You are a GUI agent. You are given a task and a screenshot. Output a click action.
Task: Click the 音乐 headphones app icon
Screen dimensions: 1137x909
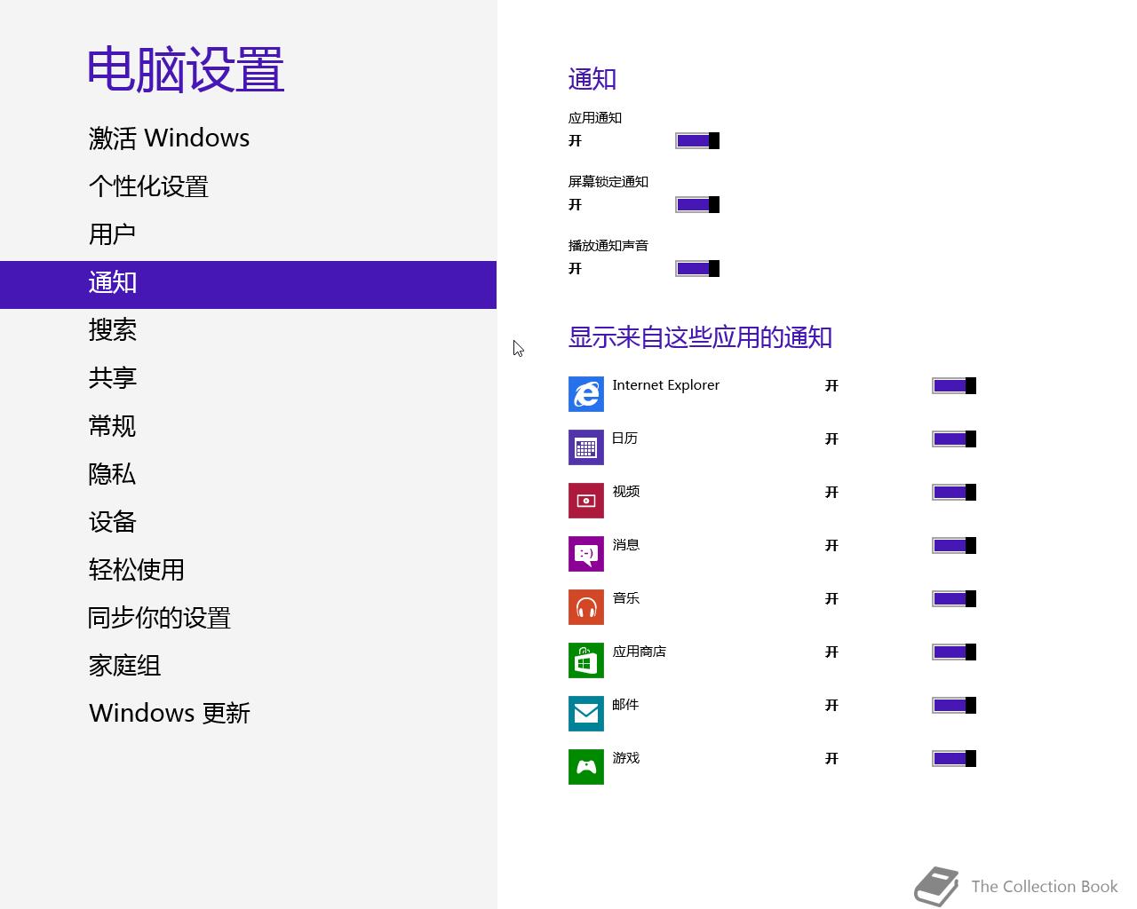[x=586, y=607]
